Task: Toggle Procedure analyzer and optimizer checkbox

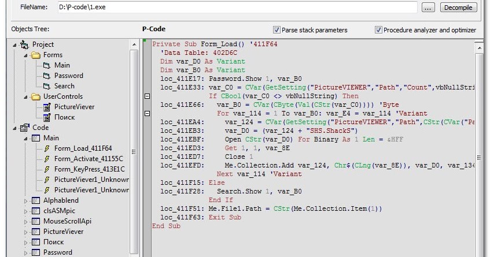Action: pos(378,30)
